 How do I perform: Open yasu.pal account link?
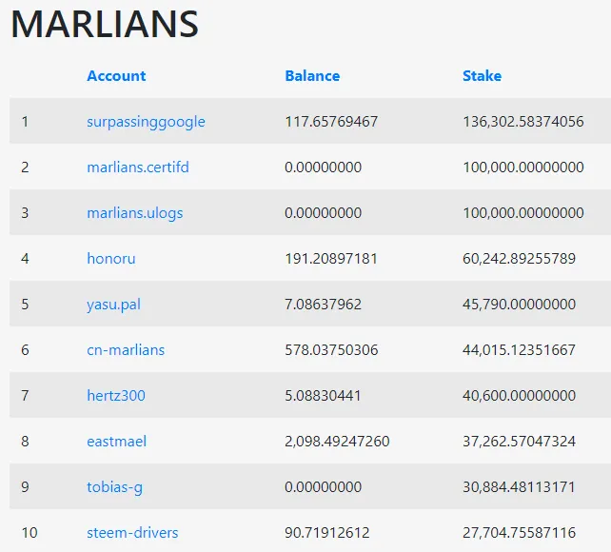[113, 305]
